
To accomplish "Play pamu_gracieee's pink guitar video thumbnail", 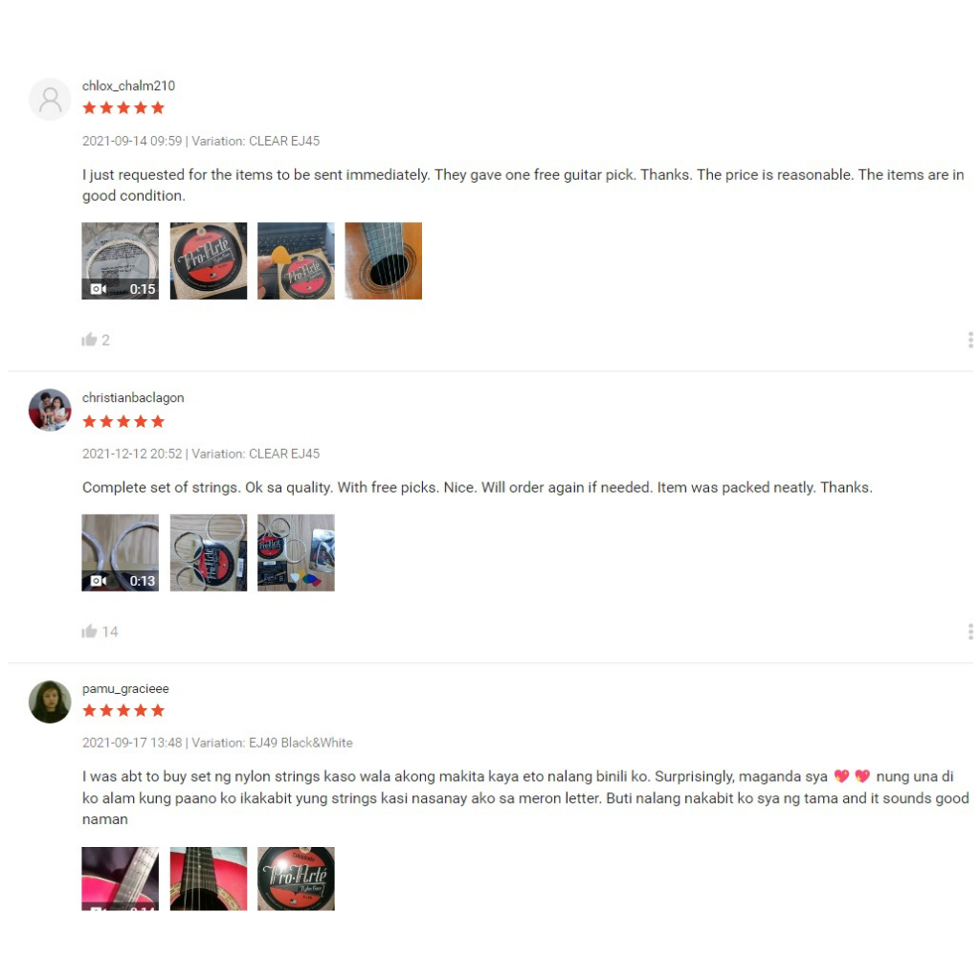I will coord(120,879).
